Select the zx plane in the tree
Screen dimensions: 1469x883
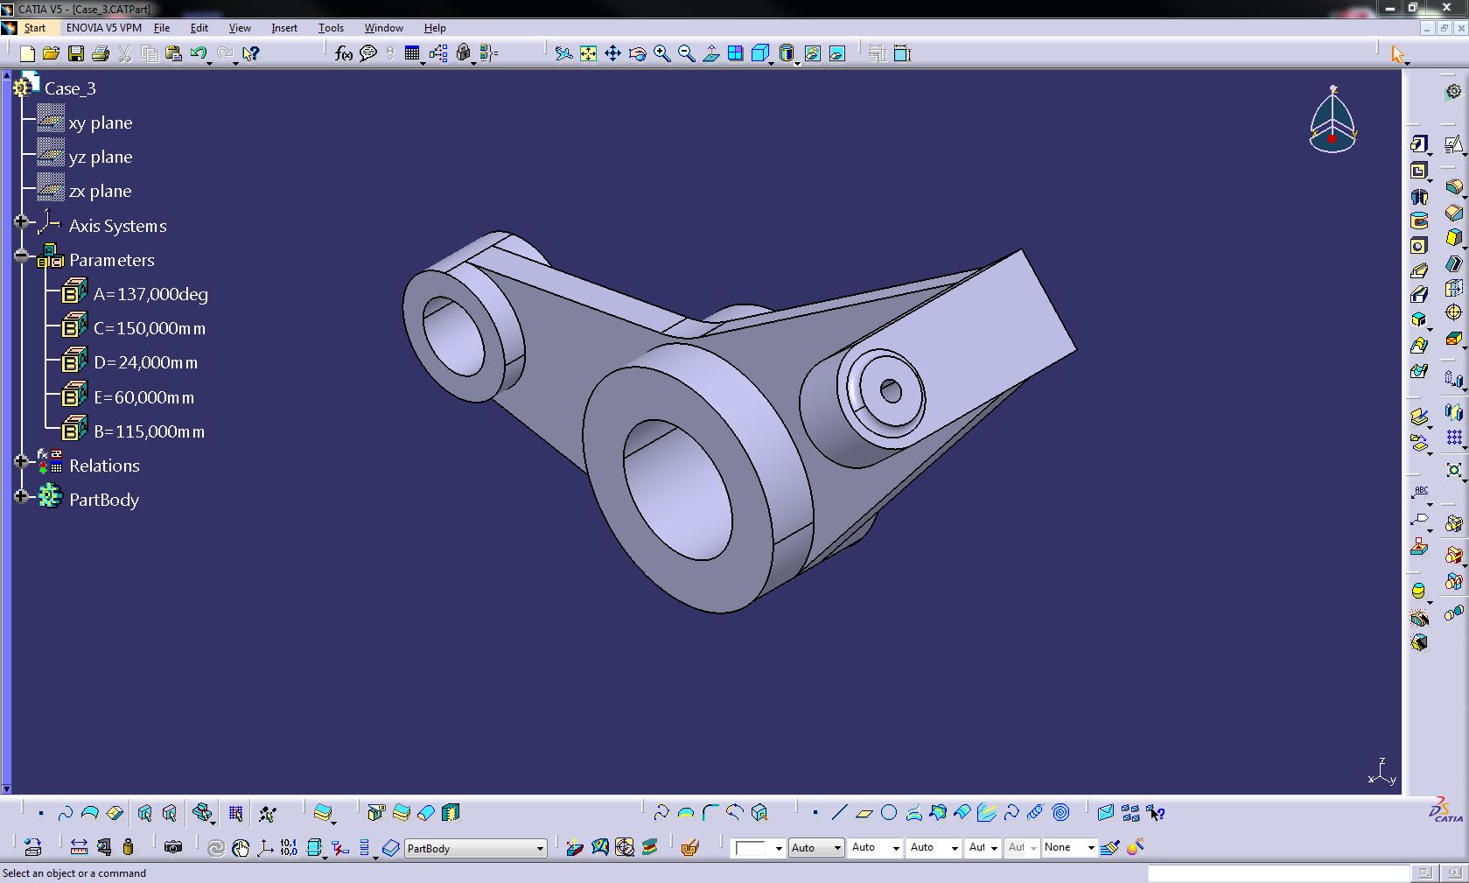coord(100,192)
